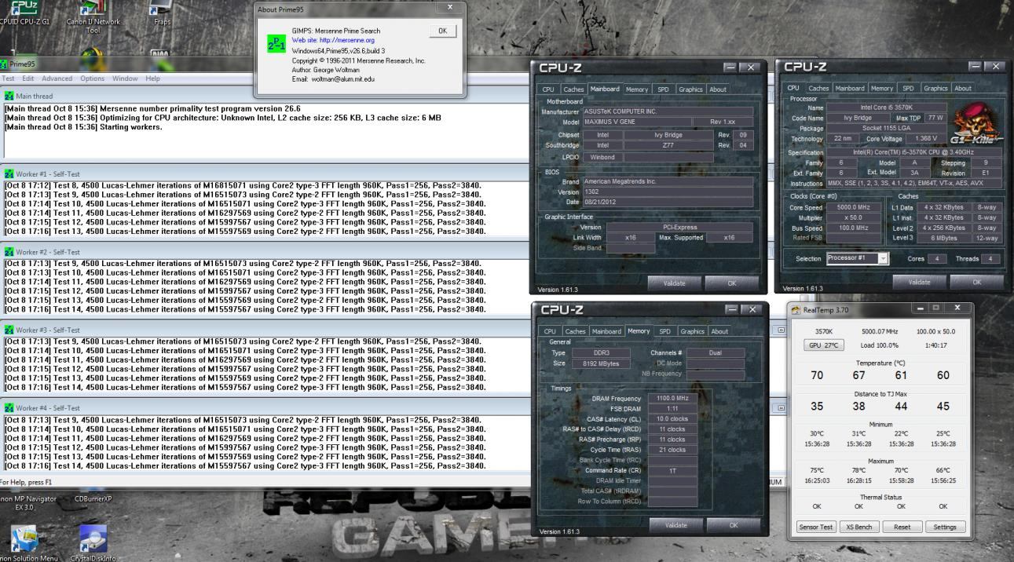Open About tab in CPU-Z processor window
This screenshot has width=1014, height=562.
click(x=962, y=89)
